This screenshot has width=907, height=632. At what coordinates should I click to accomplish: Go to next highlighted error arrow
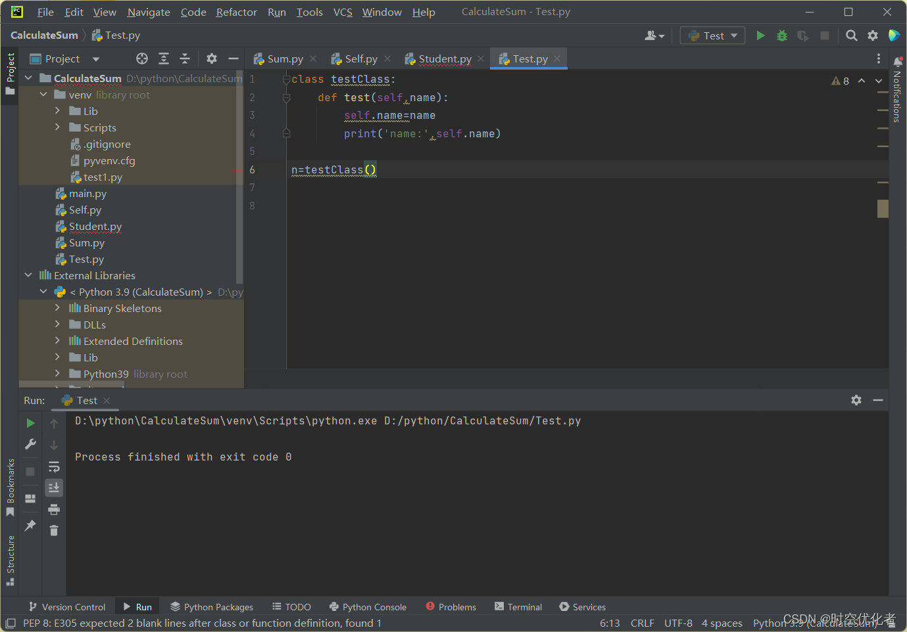click(879, 81)
